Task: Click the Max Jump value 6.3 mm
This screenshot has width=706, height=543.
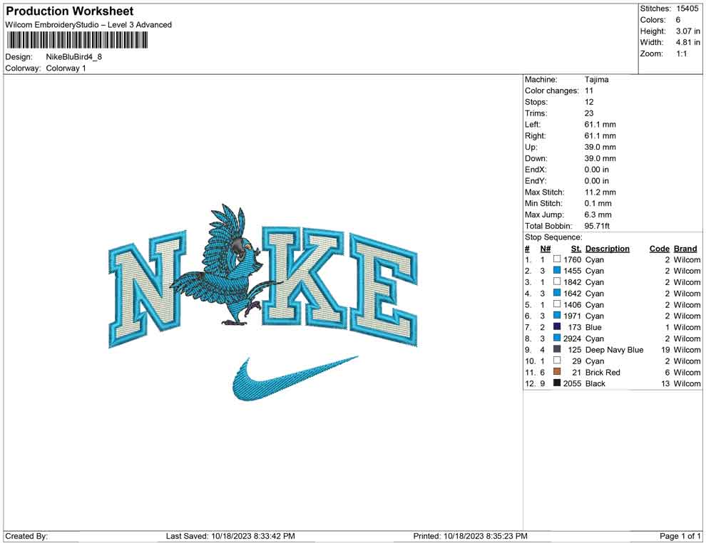Action: (x=598, y=214)
